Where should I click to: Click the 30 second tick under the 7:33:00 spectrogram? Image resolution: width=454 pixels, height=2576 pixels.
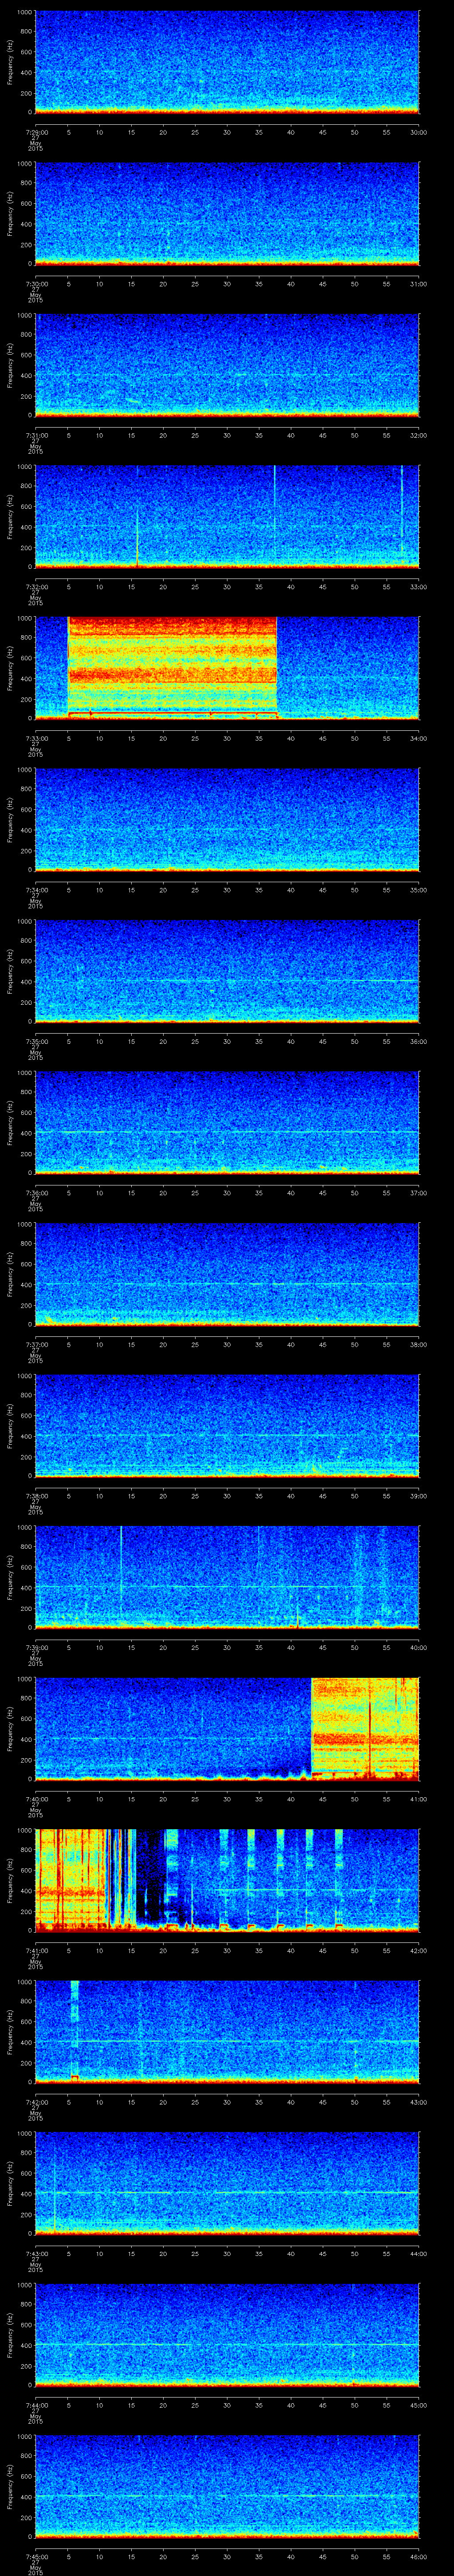click(227, 738)
